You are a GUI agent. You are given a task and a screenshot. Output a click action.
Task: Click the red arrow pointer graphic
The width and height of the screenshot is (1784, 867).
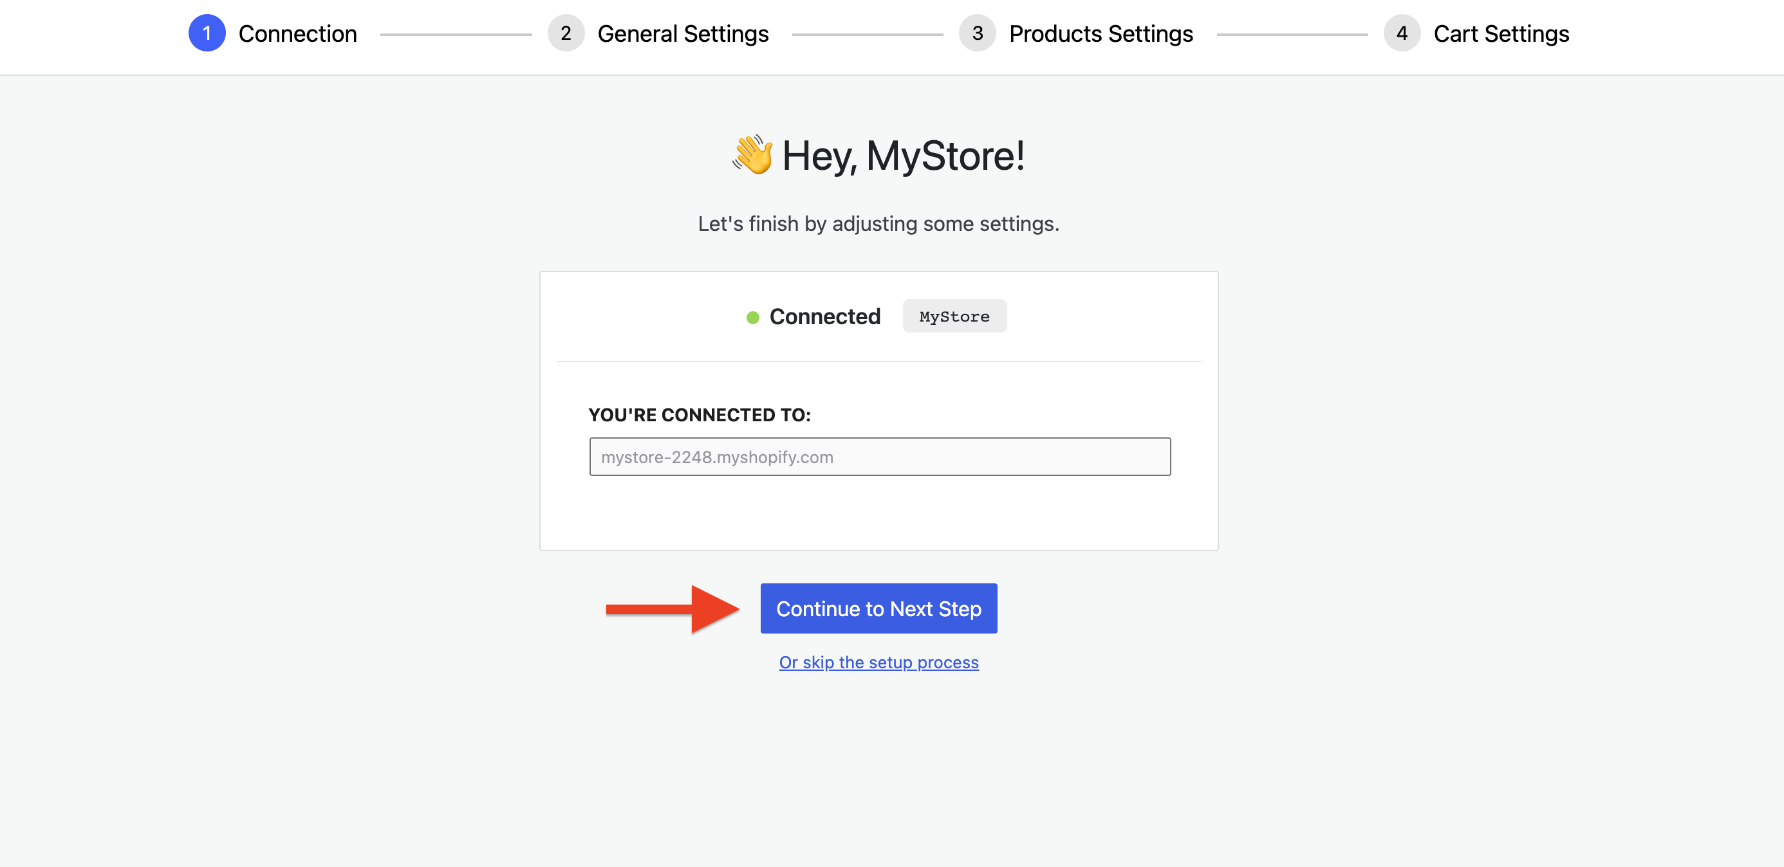(672, 609)
